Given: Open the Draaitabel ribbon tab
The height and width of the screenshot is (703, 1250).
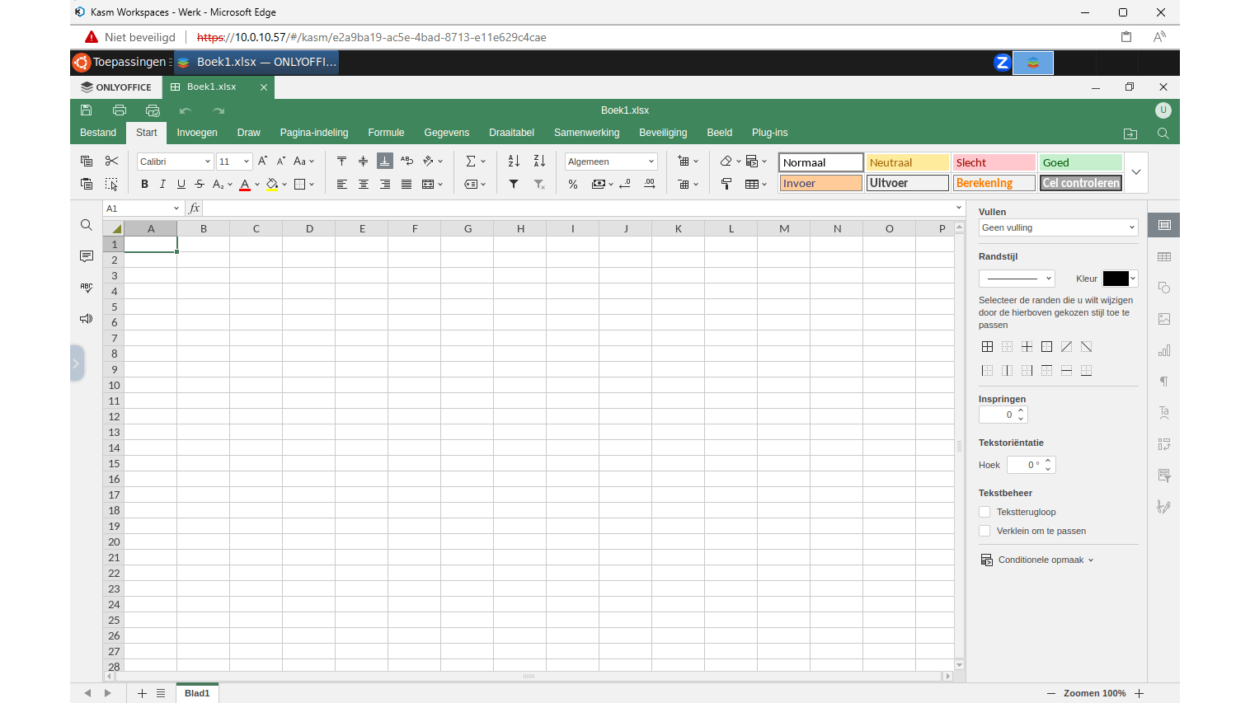Looking at the screenshot, I should 511,132.
